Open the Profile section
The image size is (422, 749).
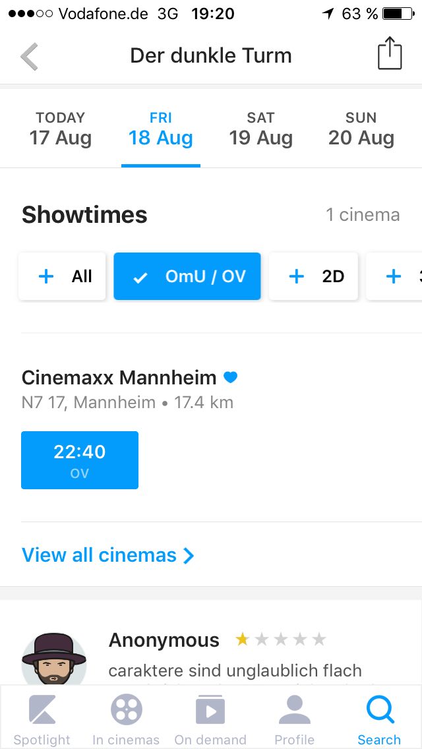[x=294, y=719]
